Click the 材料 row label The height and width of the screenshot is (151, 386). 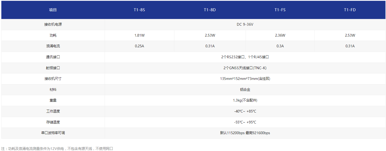[53, 90]
